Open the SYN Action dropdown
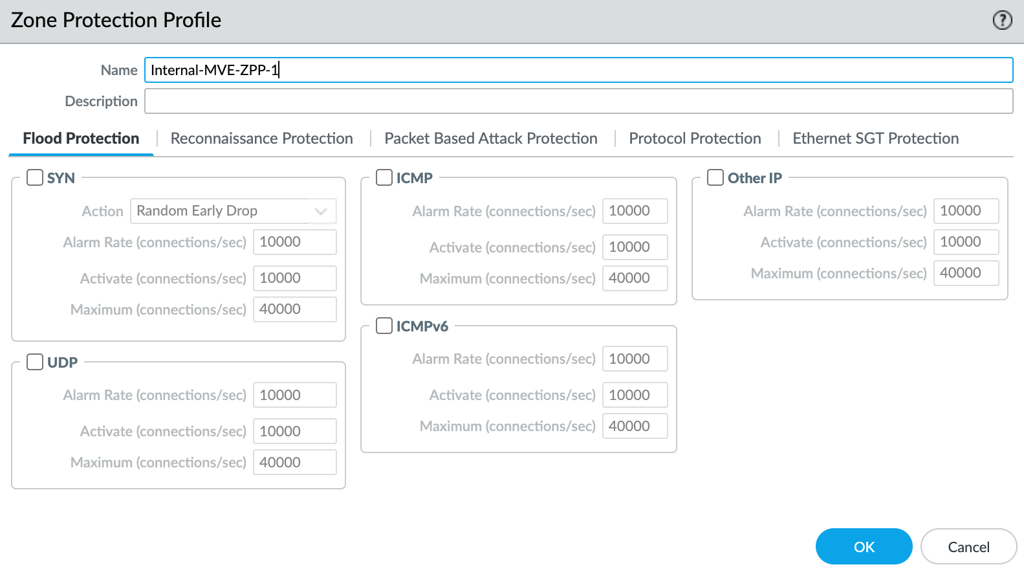 coord(233,211)
